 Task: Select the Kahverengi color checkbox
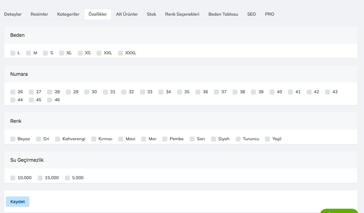(58, 139)
